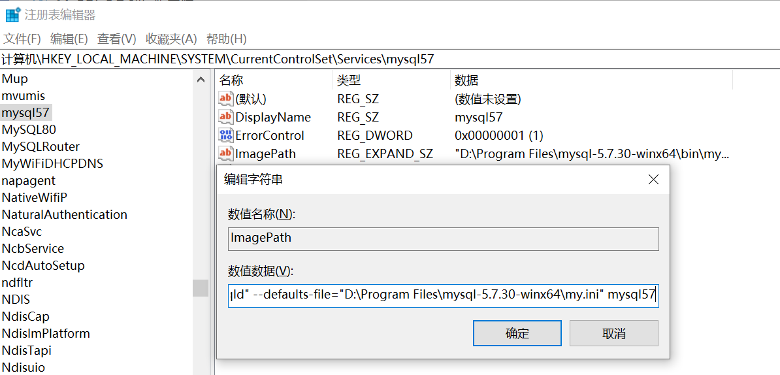Open the 收藏夹(A) menu
This screenshot has width=780, height=375.
pos(171,39)
